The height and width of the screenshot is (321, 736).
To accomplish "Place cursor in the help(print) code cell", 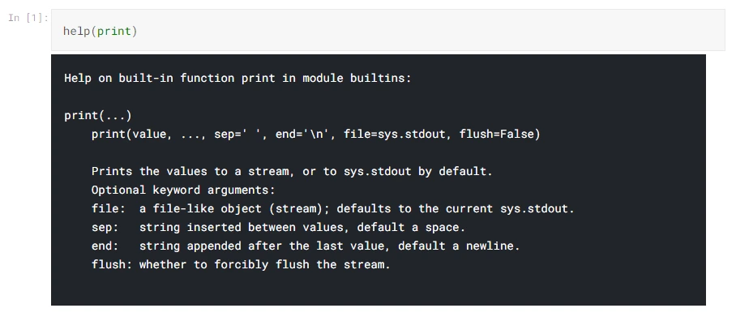I will (387, 30).
